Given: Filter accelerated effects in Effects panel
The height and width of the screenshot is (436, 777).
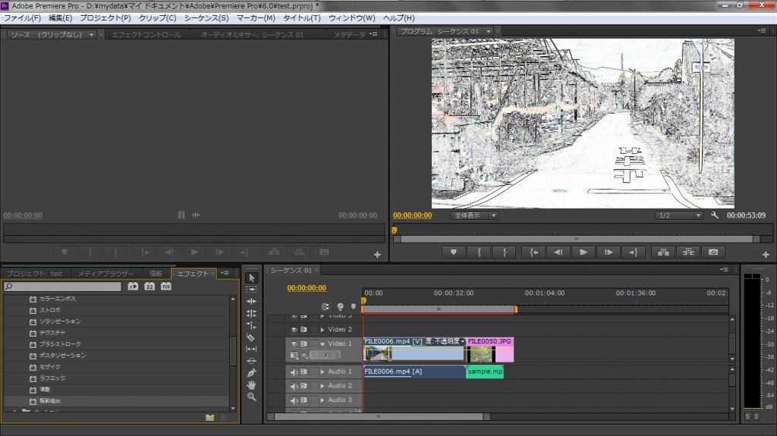Looking at the screenshot, I should coord(133,287).
